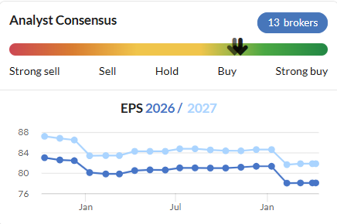This screenshot has width=337, height=224.
Task: Click the black consensus arrow marker
Action: click(240, 47)
